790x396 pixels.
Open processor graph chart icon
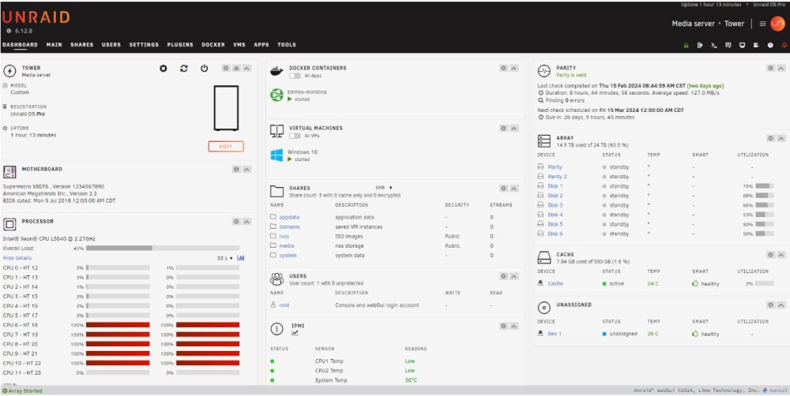(x=241, y=258)
